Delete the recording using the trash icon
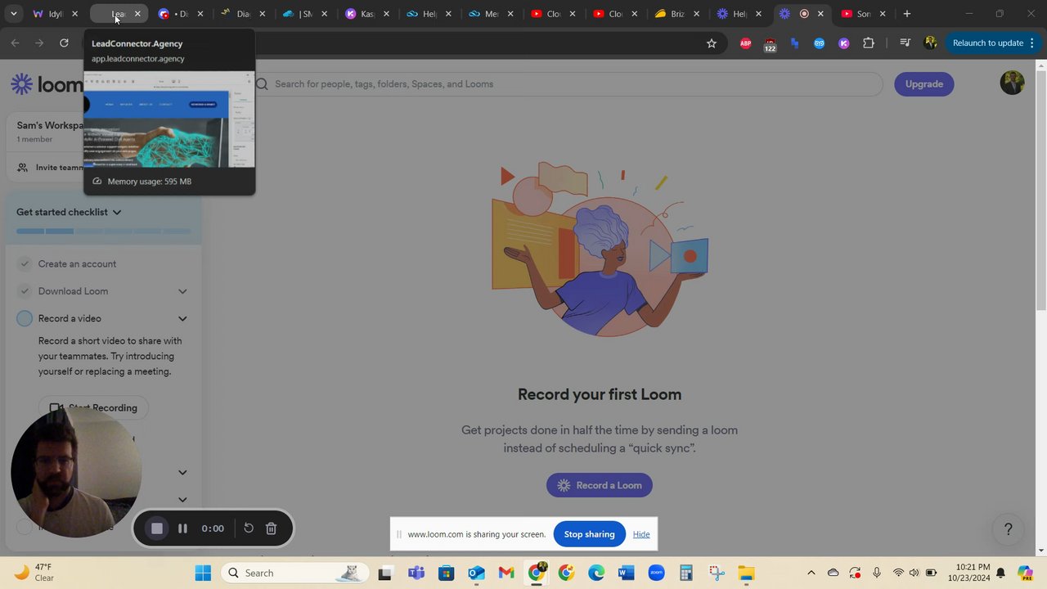This screenshot has width=1047, height=589. 272,528
